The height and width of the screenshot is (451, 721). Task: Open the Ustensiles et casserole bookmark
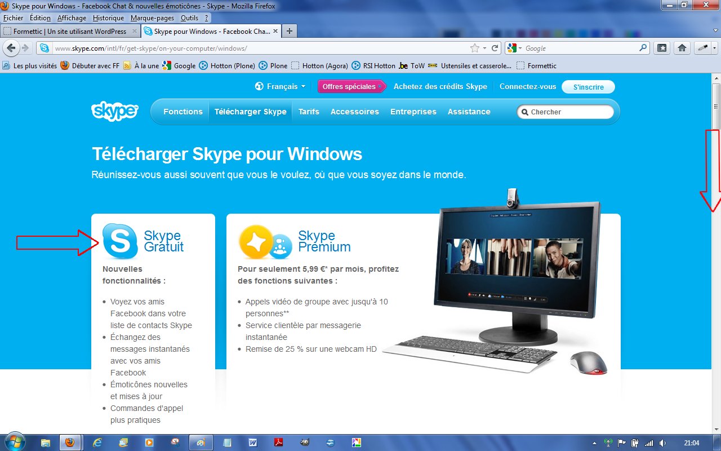470,65
